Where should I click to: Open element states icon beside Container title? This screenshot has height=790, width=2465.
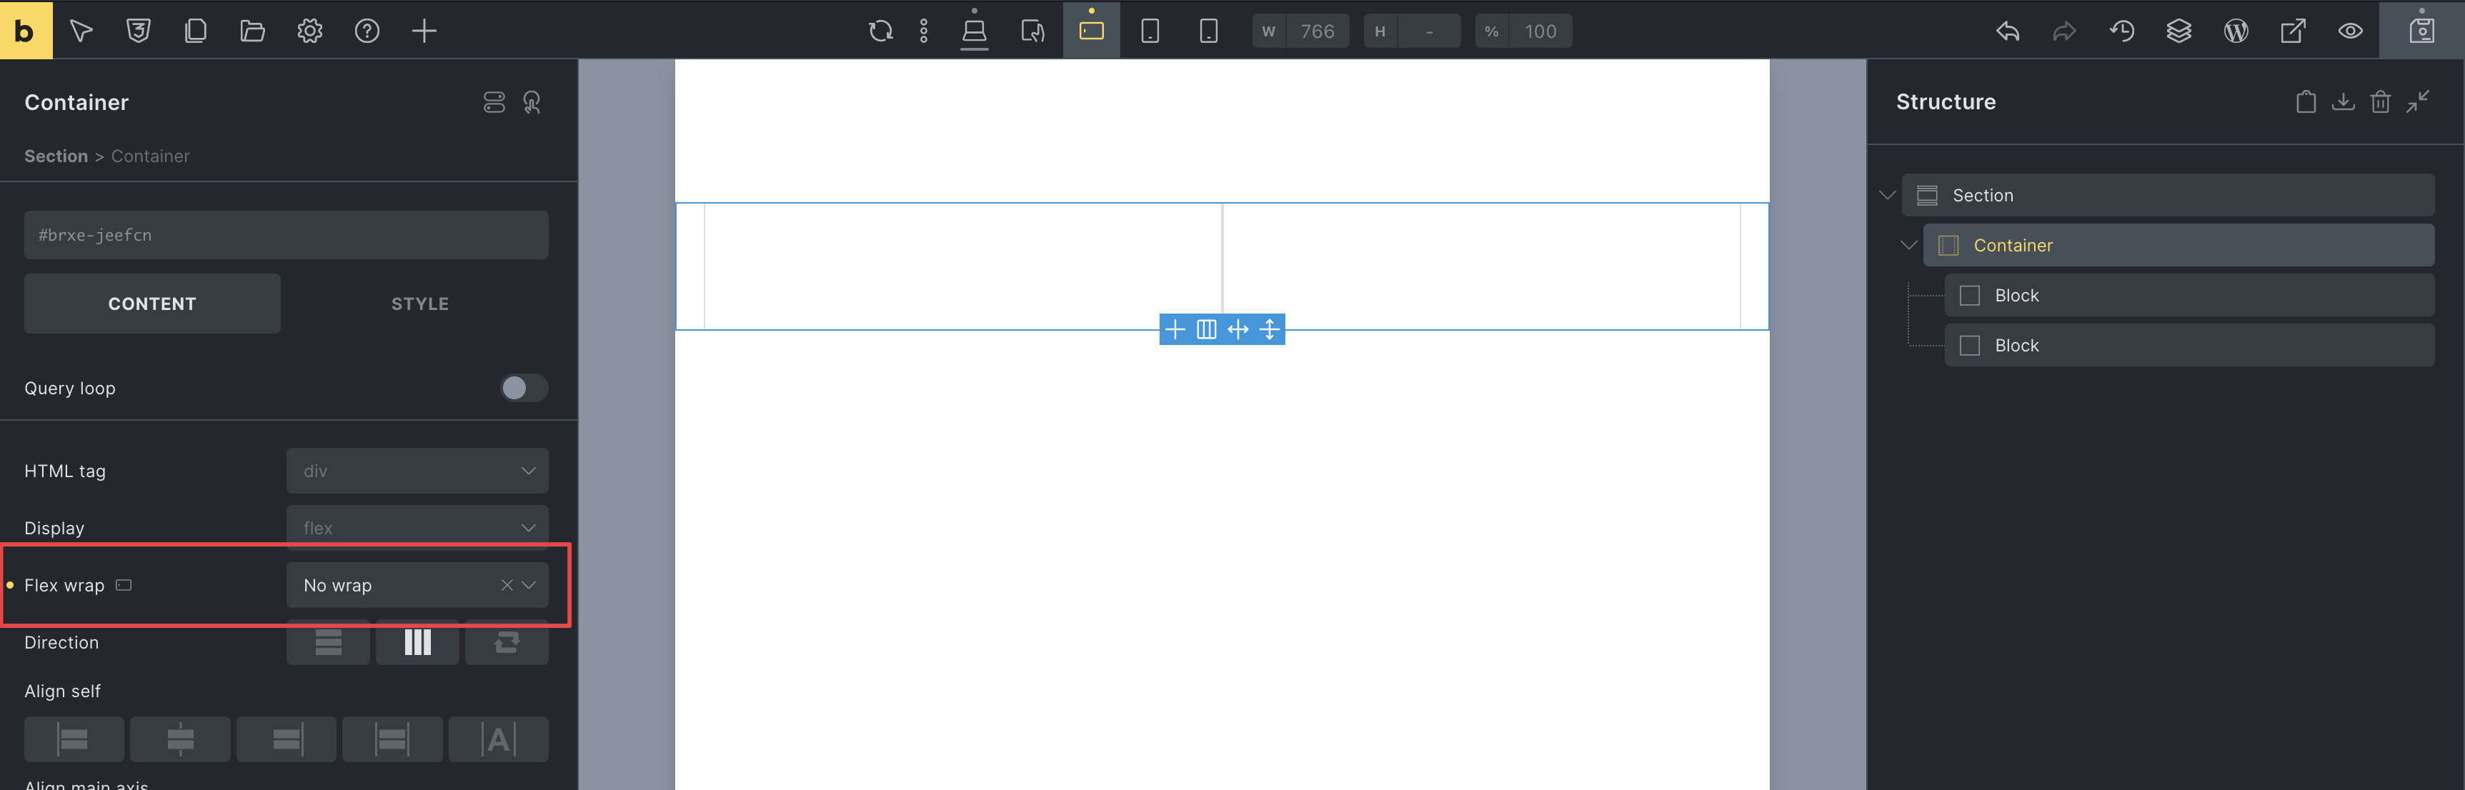[532, 102]
